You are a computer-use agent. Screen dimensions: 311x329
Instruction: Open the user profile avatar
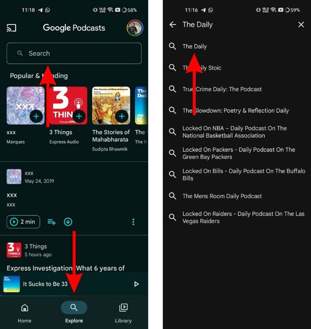(135, 28)
